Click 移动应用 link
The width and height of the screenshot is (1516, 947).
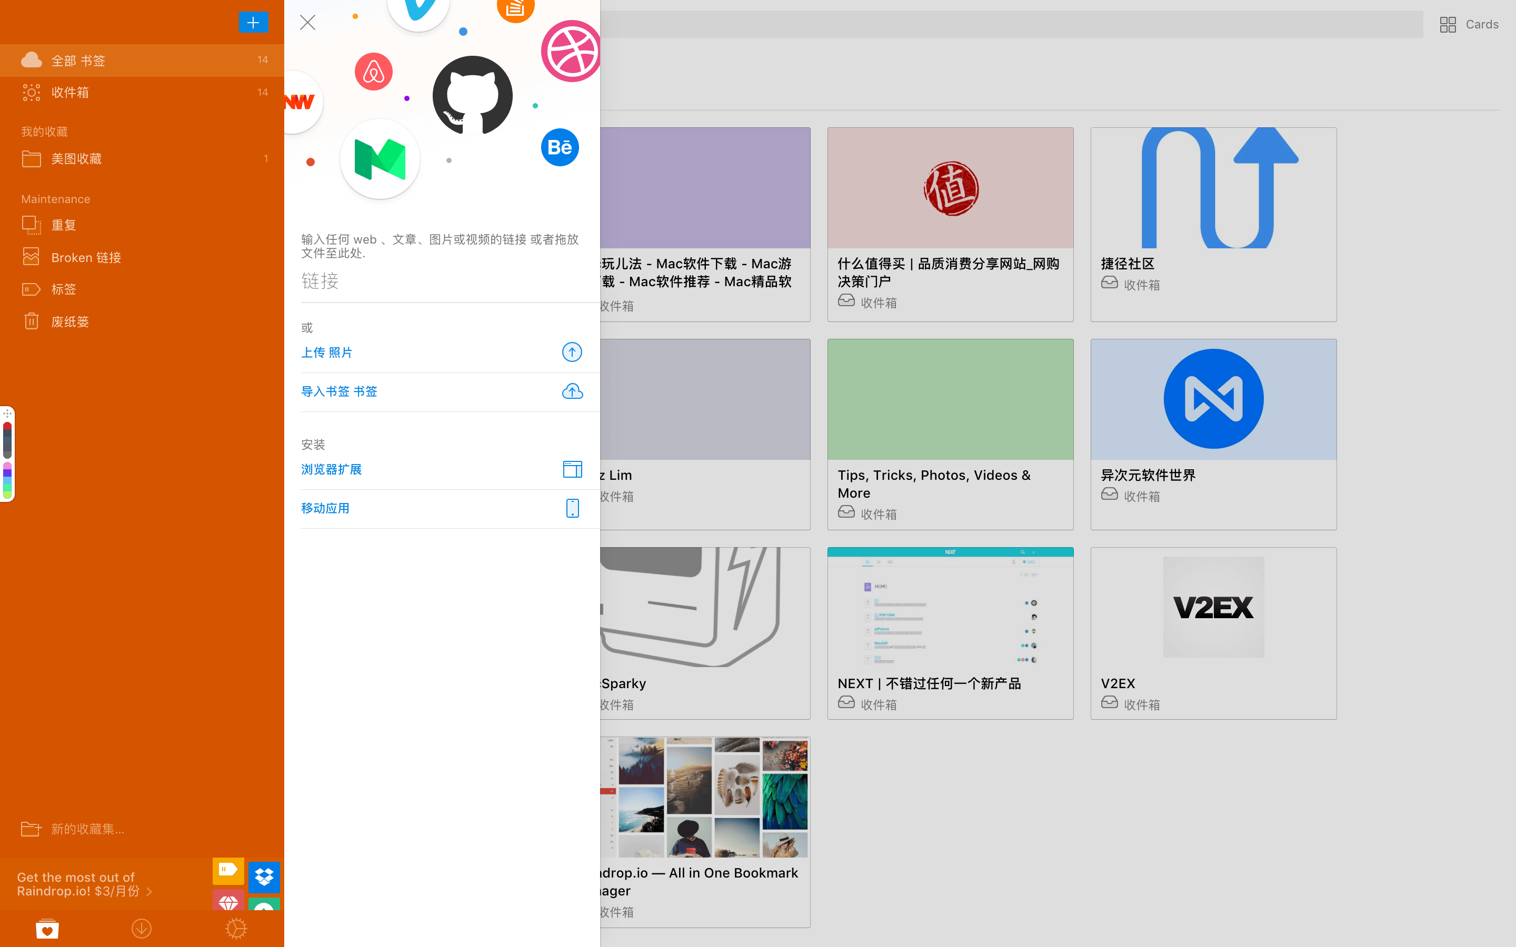pyautogui.click(x=325, y=508)
